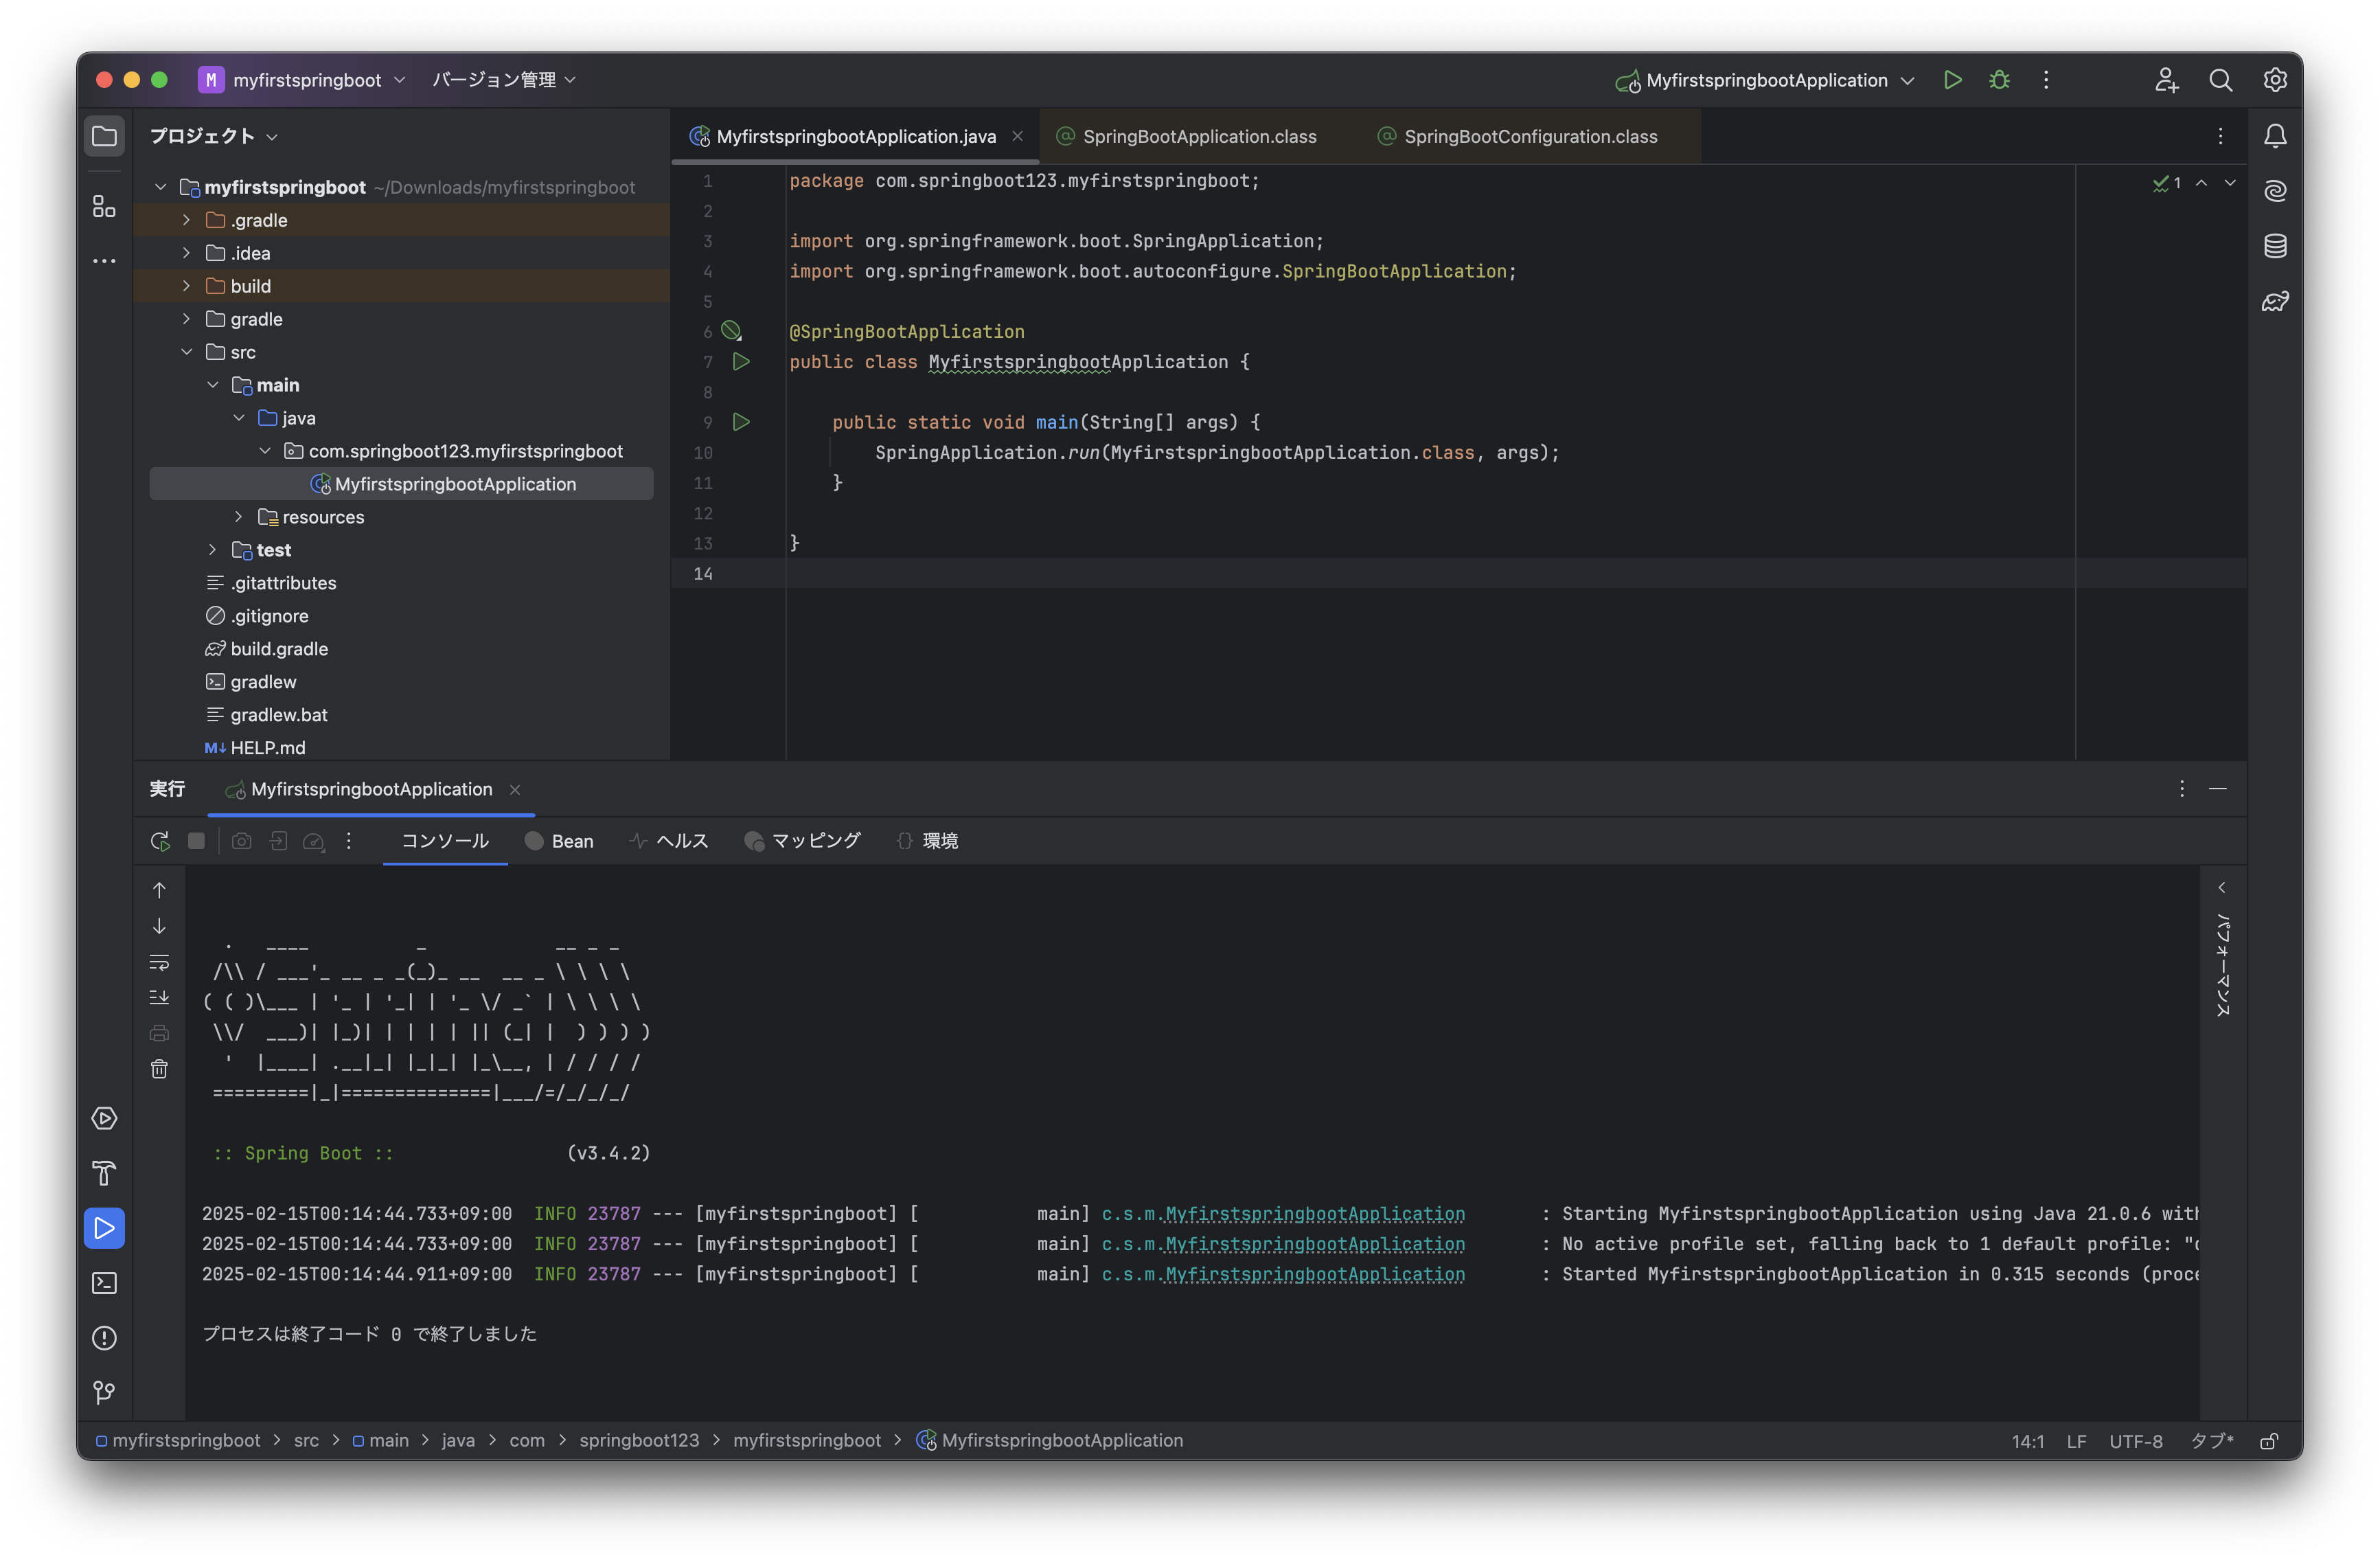Toggle read-only lock icon in status bar
Screen dimensions: 2380x1562
coord(2269,1441)
